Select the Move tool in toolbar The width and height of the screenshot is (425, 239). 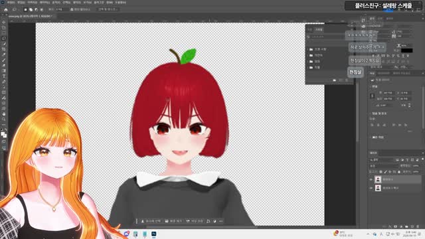[x=4, y=22]
